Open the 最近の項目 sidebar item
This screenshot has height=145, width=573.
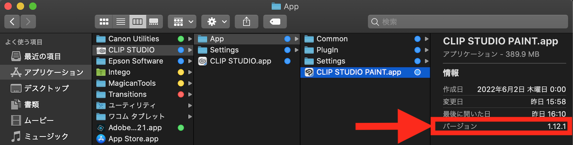(42, 56)
